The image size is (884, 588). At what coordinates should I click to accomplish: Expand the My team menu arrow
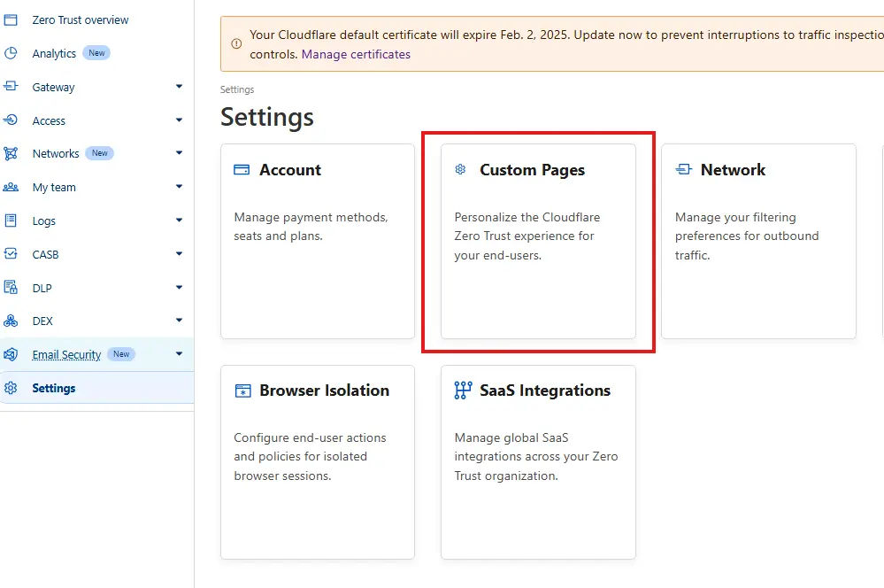(x=179, y=186)
